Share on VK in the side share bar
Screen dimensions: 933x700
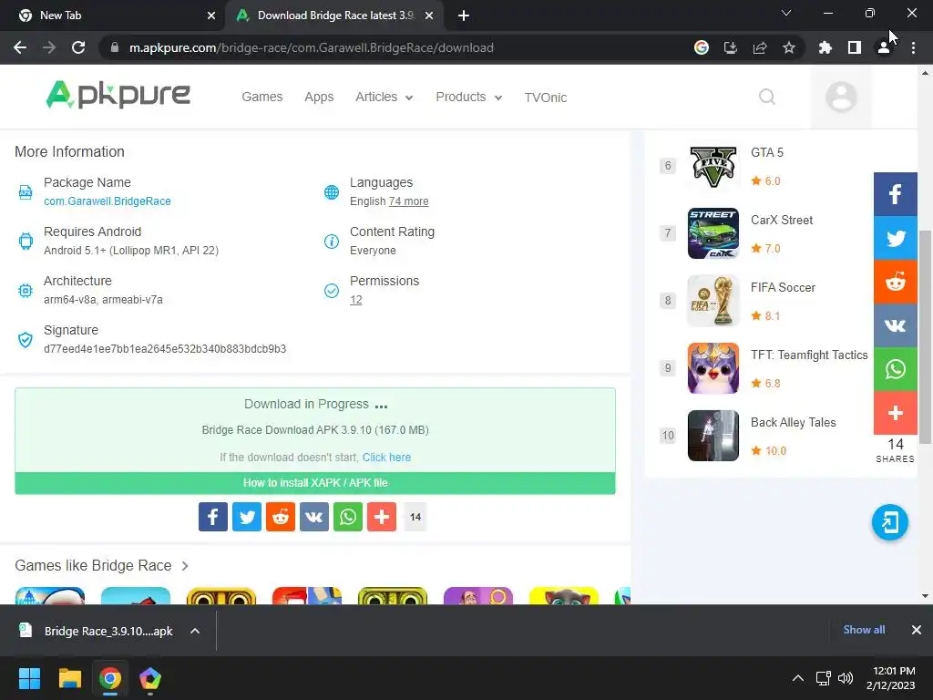(x=895, y=325)
